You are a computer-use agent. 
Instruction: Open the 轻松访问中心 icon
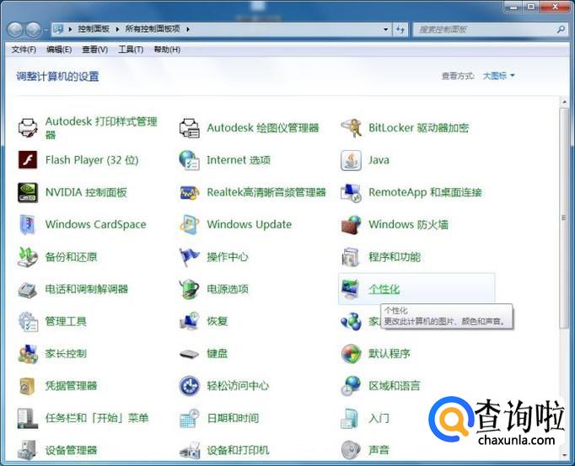[x=189, y=386]
